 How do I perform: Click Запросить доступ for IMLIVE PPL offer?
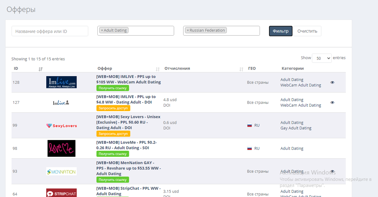113,108
